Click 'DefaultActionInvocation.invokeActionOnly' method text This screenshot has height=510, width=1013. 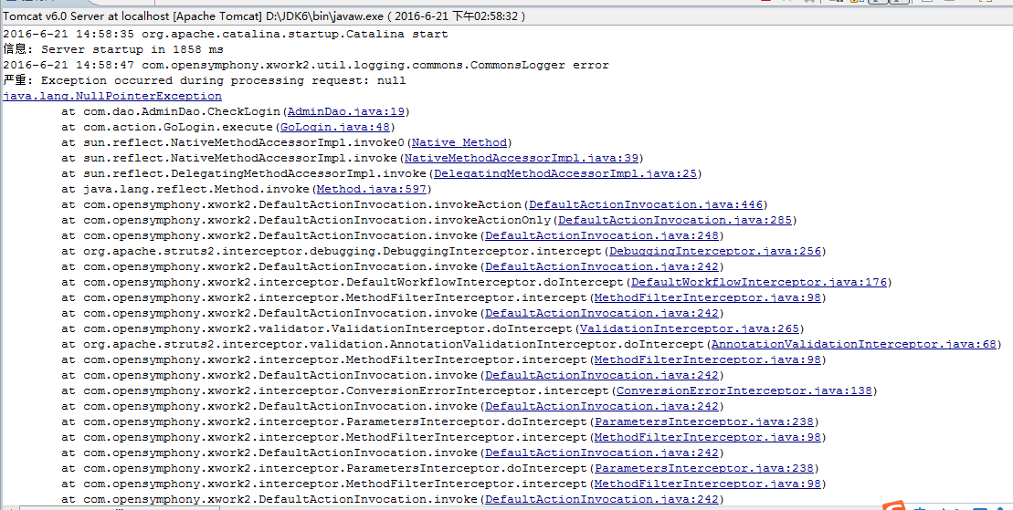406,220
